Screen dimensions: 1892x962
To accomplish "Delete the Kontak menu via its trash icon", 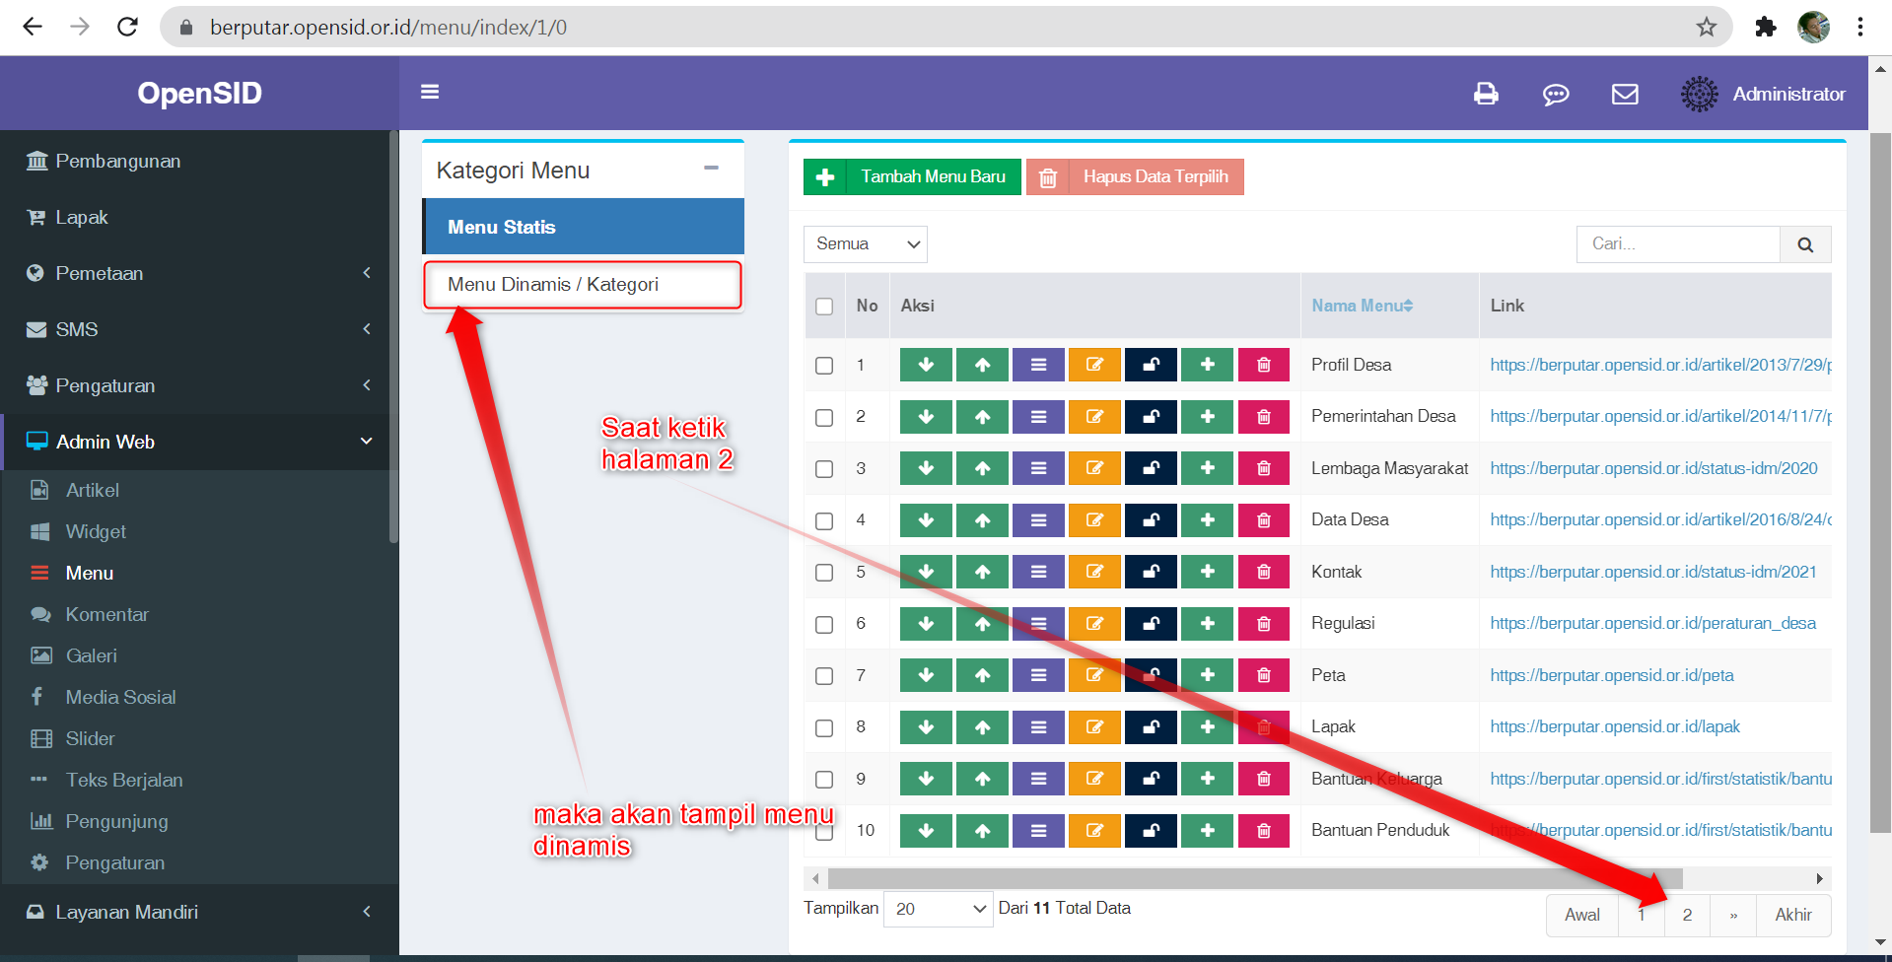I will (1263, 571).
